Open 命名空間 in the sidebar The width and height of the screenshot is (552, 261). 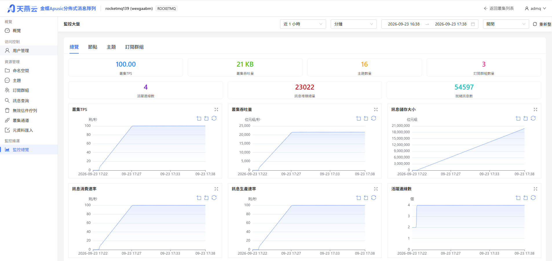[29, 70]
